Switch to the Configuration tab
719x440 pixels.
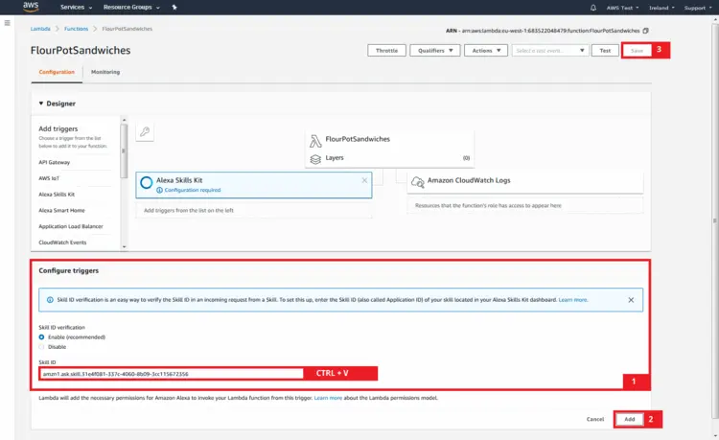[x=57, y=72]
